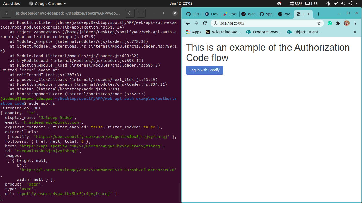Click the 'Log in with Spotify' button
362x203 pixels.
click(x=205, y=70)
